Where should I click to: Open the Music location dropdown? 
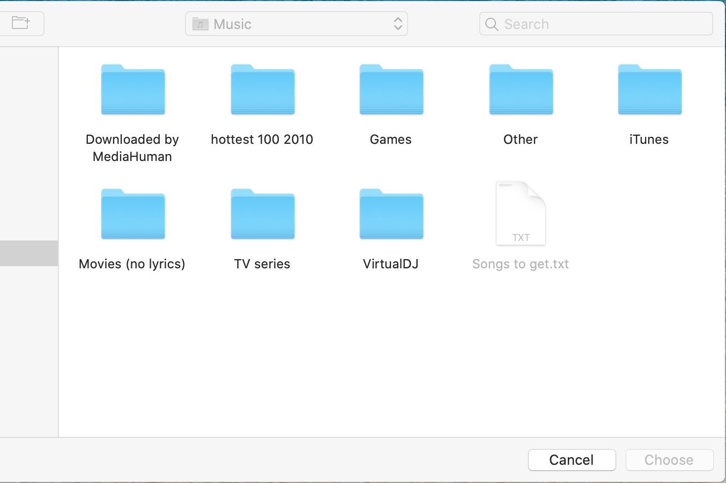(x=296, y=24)
